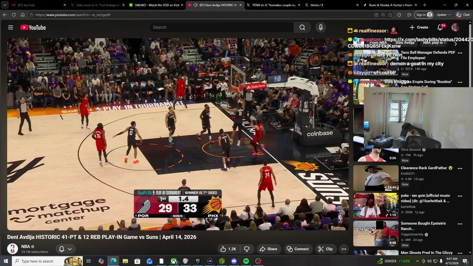The height and width of the screenshot is (266, 473).
Task: Click the browser Sign in button
Action: click(x=424, y=15)
